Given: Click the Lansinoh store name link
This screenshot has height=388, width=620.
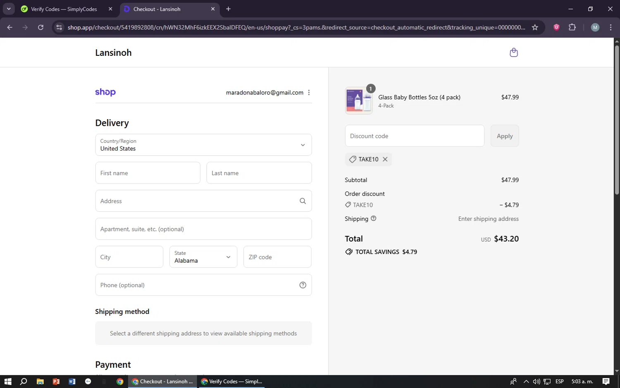Looking at the screenshot, I should click(113, 53).
